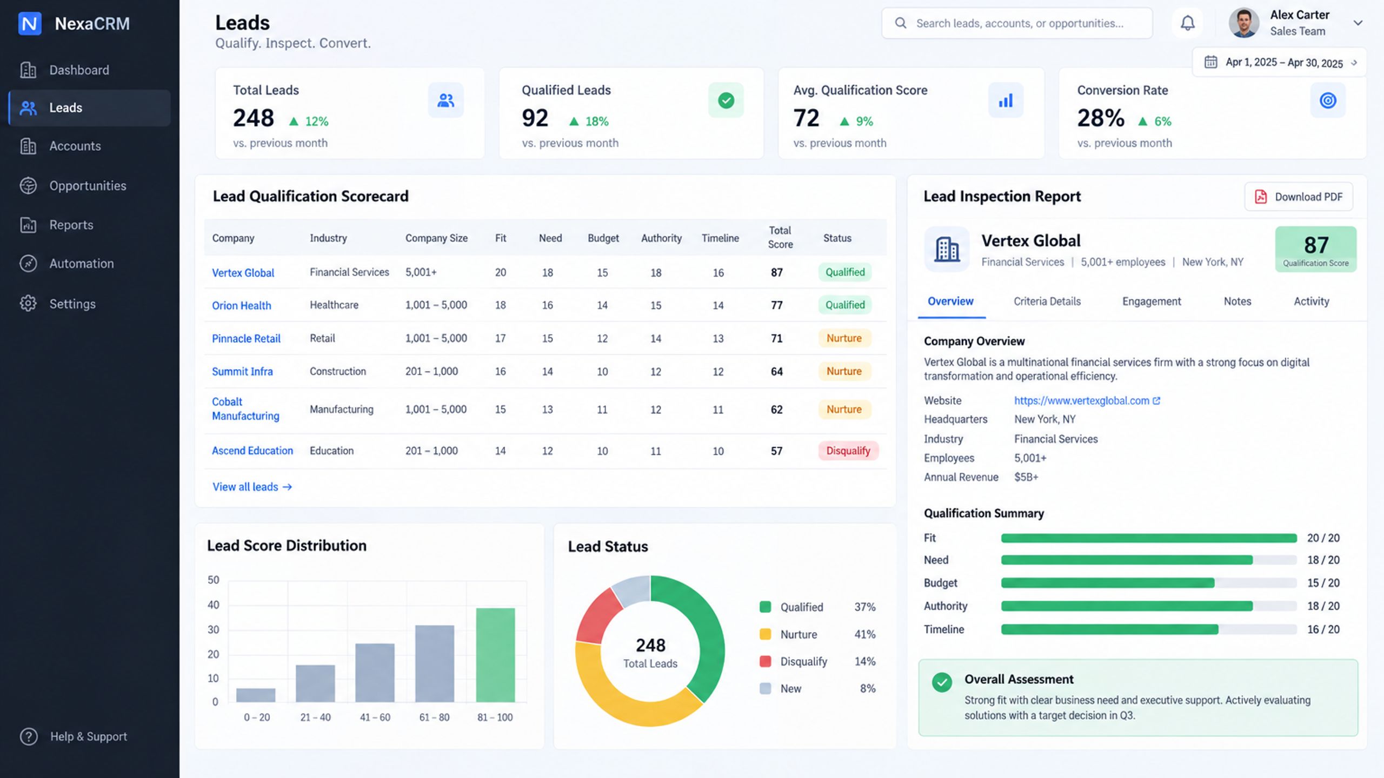Focus the search leads input field

point(1017,23)
